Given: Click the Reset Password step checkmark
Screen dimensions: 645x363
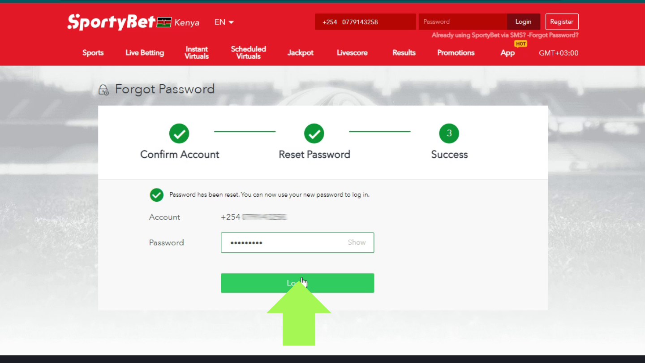Looking at the screenshot, I should (314, 134).
